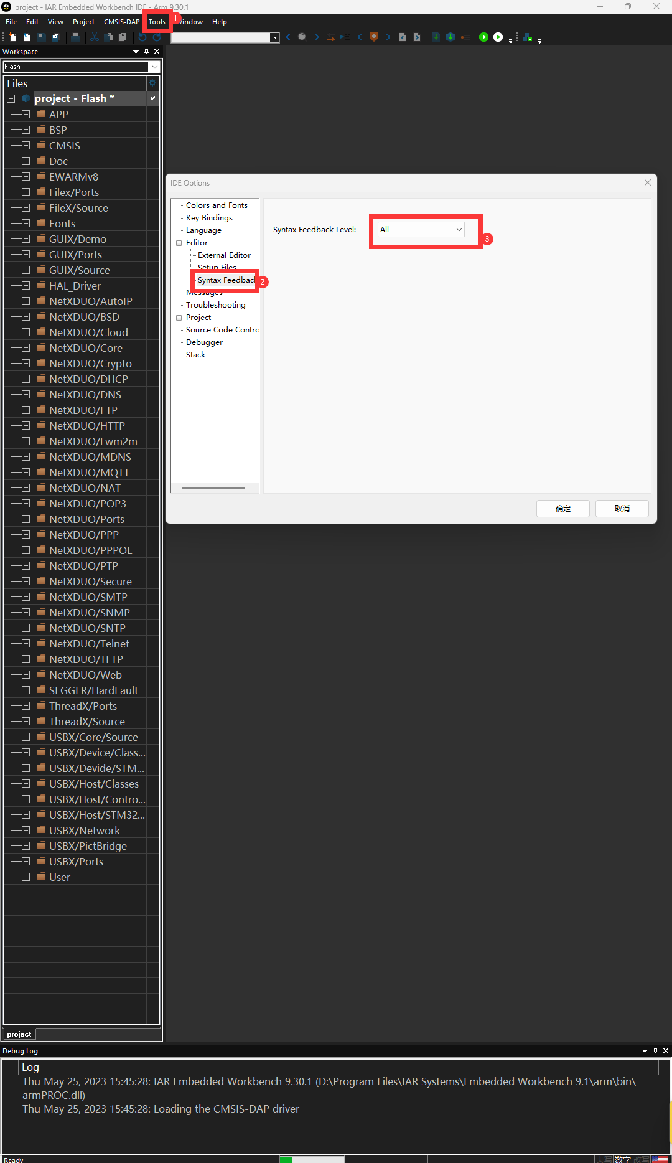Image resolution: width=672 pixels, height=1163 pixels.
Task: Close the IDE Options dialog
Action: (648, 182)
